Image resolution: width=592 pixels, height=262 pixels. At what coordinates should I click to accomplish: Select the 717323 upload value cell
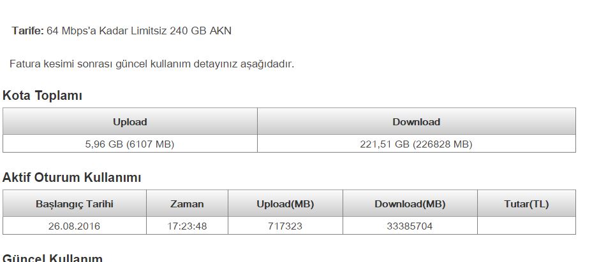click(x=285, y=226)
